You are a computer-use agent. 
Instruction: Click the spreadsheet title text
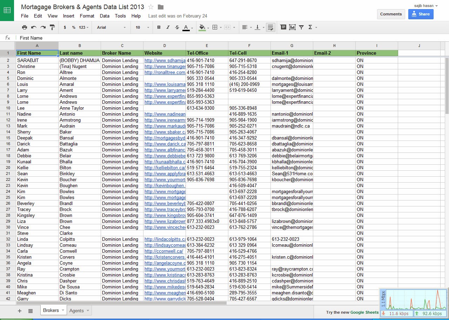pyautogui.click(x=82, y=7)
